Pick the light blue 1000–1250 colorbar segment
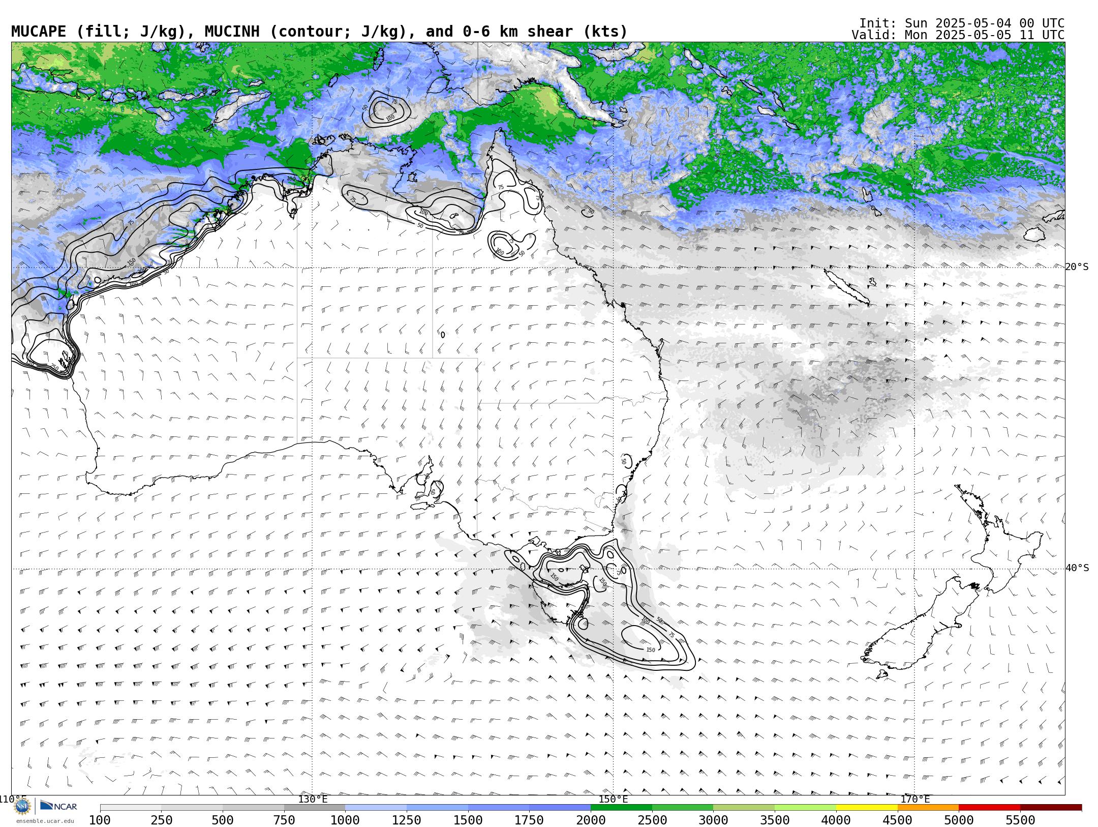This screenshot has width=1098, height=827. [376, 808]
